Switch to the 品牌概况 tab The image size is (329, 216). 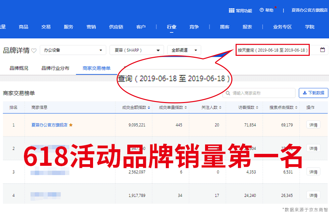19,68
